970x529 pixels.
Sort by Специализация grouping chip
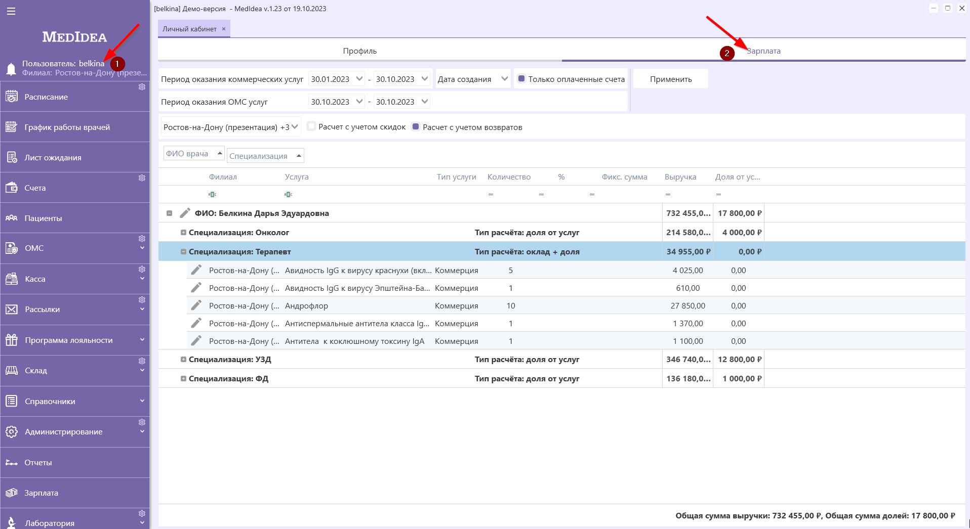point(265,156)
